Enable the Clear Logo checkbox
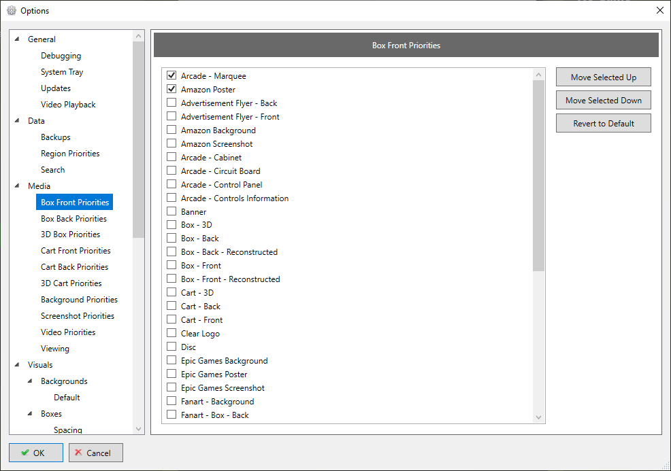The height and width of the screenshot is (471, 671). (171, 334)
